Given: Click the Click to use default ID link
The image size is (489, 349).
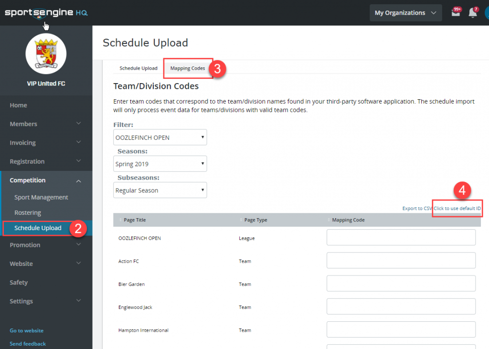Looking at the screenshot, I should tap(457, 208).
